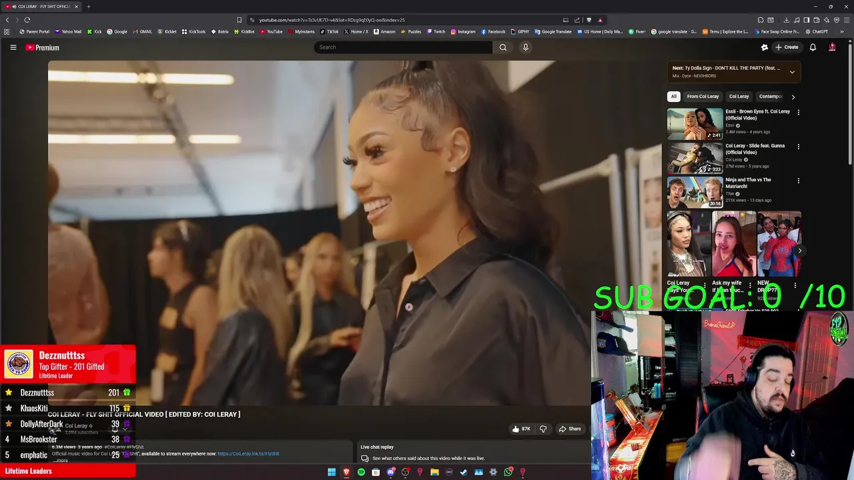Open Windows Start menu
The height and width of the screenshot is (480, 854).
(x=332, y=472)
